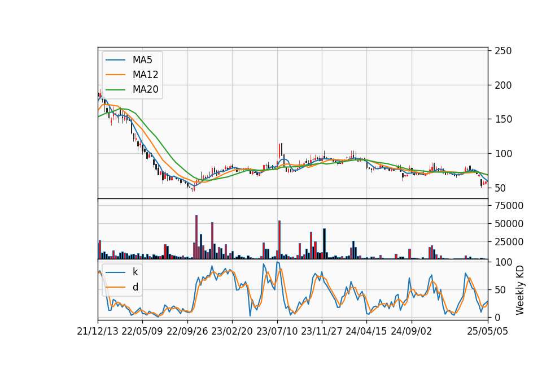Click the 22/05/09 date tick label

tap(142, 331)
